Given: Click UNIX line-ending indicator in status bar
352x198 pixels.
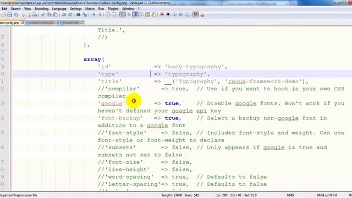Looking at the screenshot, I should (x=290, y=195).
